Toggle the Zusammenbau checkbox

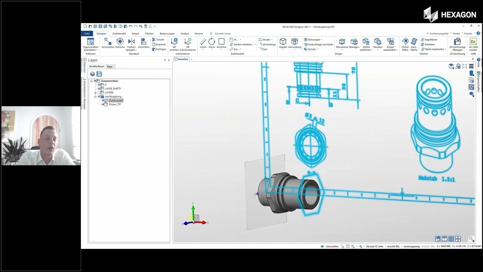coord(95,81)
